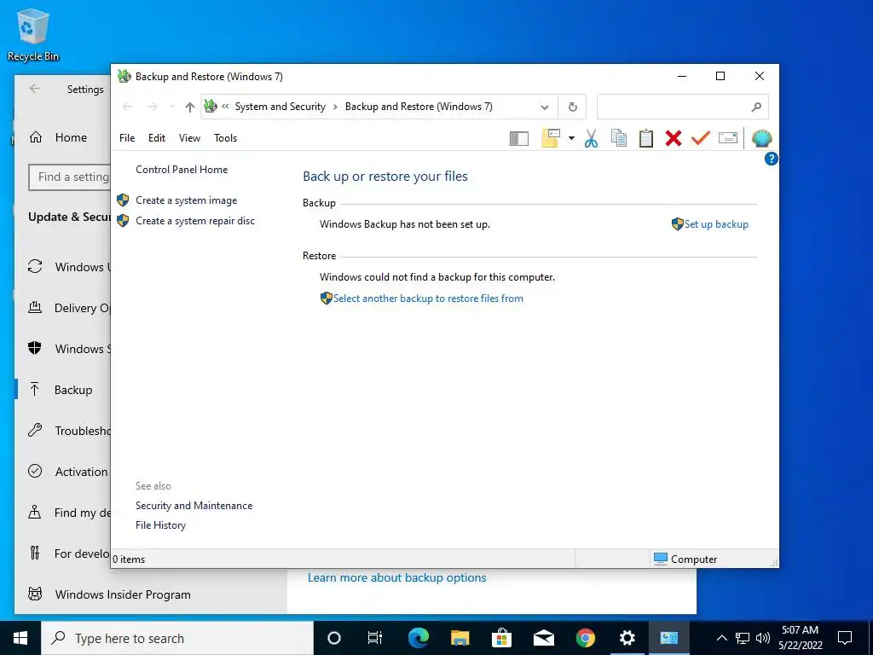Select Windows Security in Settings sidebar
Viewport: 873px width, 655px height.
[x=63, y=349]
